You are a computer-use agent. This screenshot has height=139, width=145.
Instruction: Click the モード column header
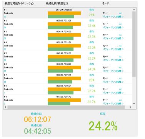coord(105,3)
